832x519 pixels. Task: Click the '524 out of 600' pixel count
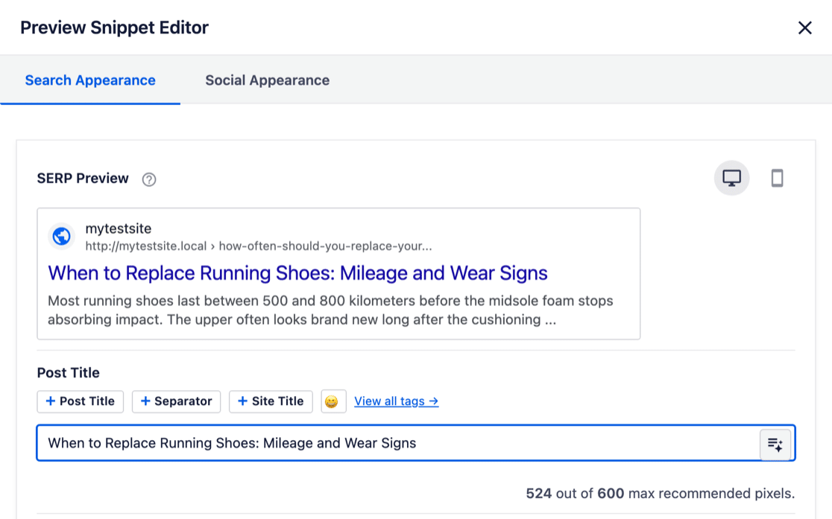click(x=576, y=494)
